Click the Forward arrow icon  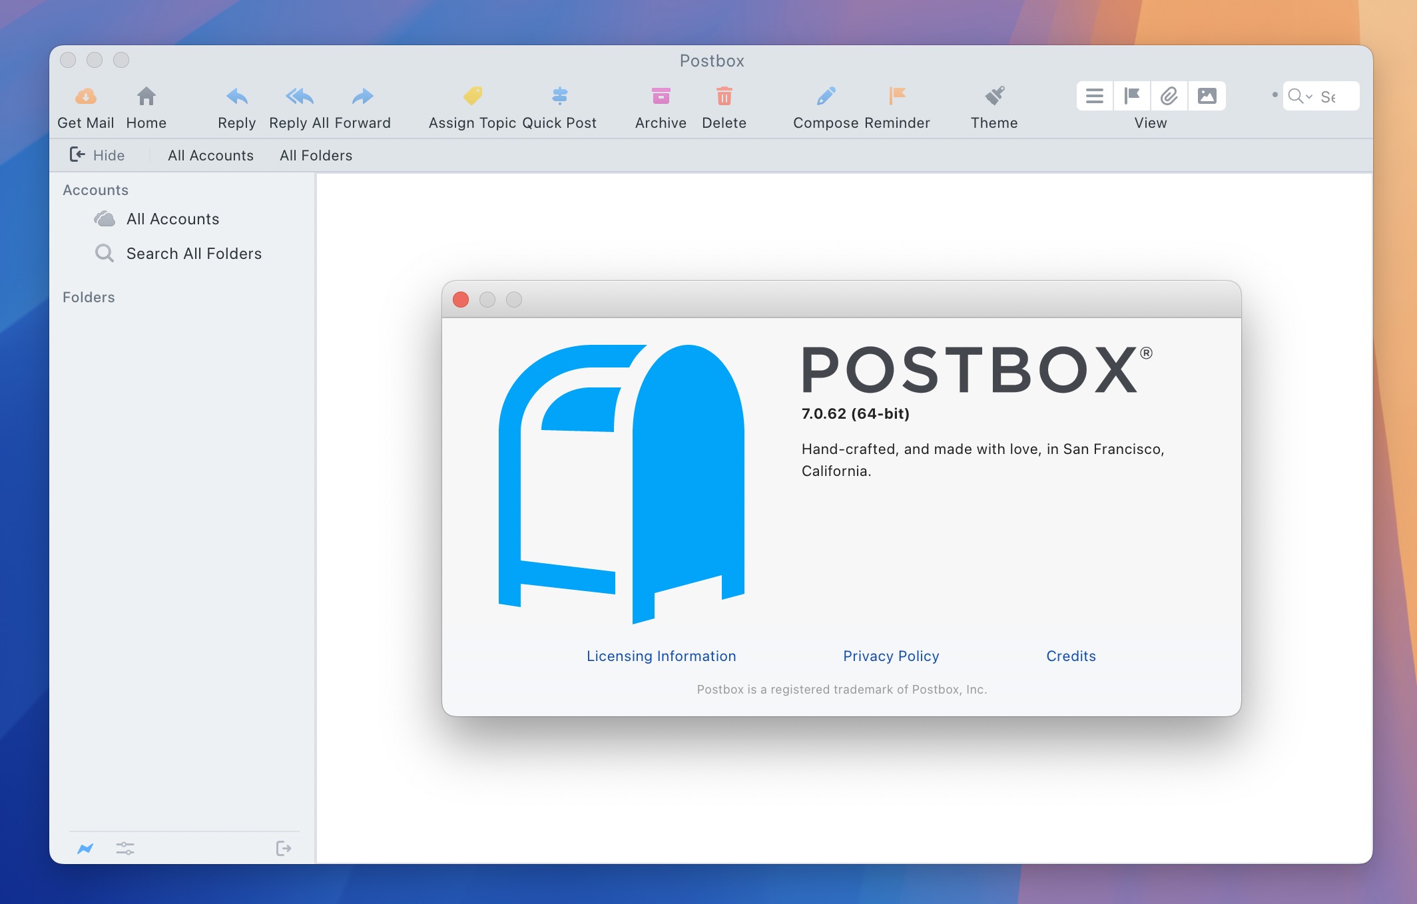[x=362, y=97]
